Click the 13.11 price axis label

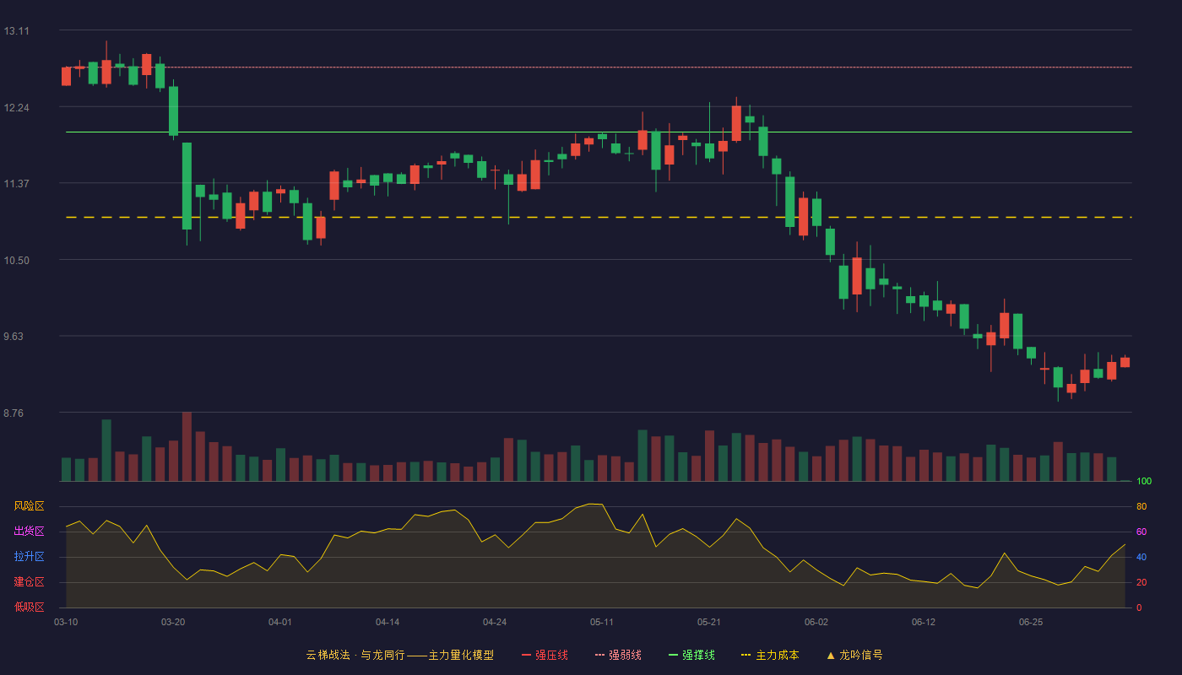[17, 31]
